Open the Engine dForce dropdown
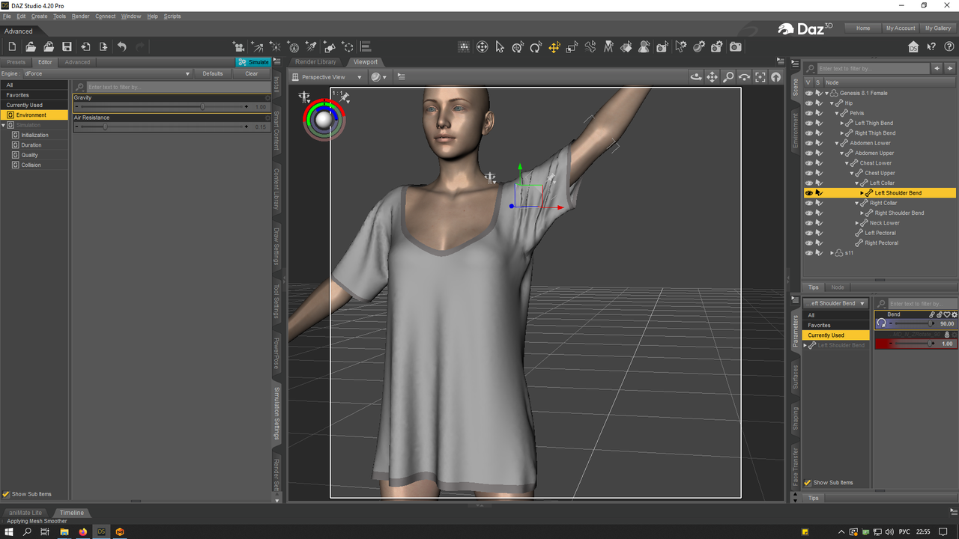 coord(107,73)
